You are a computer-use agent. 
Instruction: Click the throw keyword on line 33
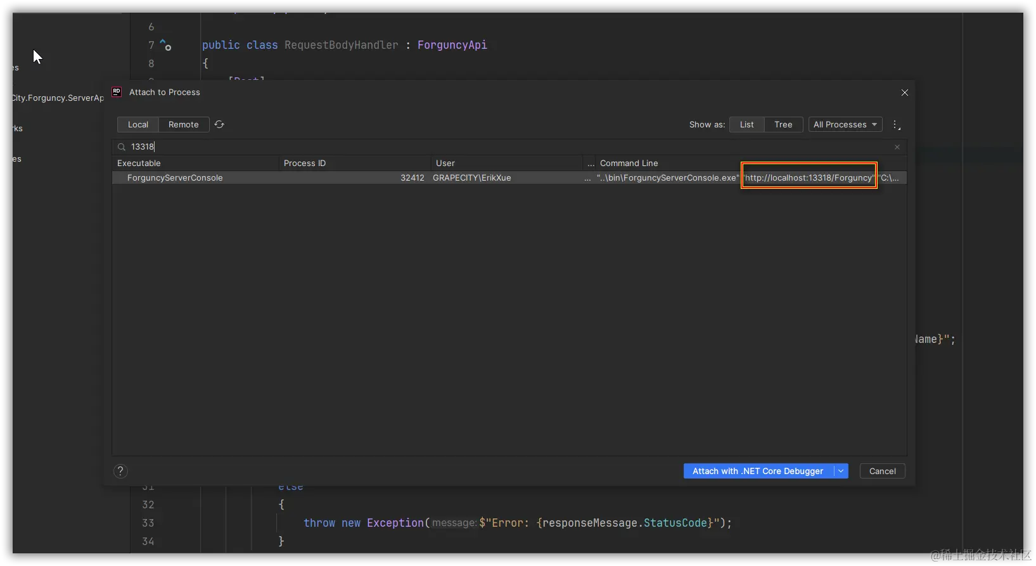319,523
